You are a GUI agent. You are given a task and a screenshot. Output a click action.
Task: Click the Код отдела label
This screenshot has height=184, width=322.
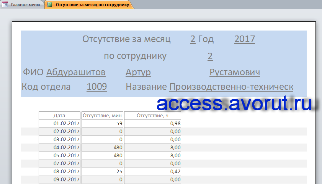(x=46, y=87)
